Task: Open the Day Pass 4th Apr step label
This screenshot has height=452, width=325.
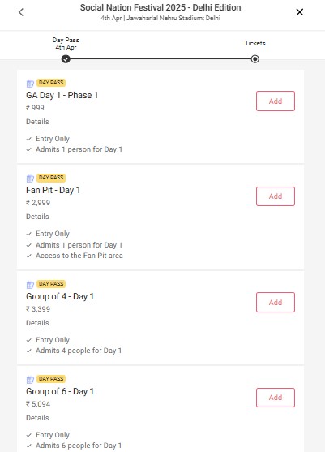Action: pyautogui.click(x=66, y=44)
